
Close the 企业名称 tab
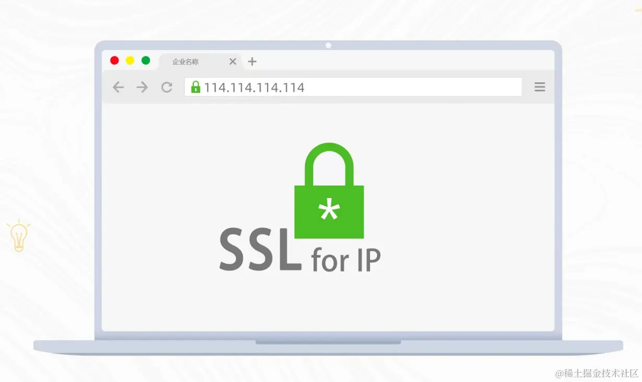click(233, 61)
